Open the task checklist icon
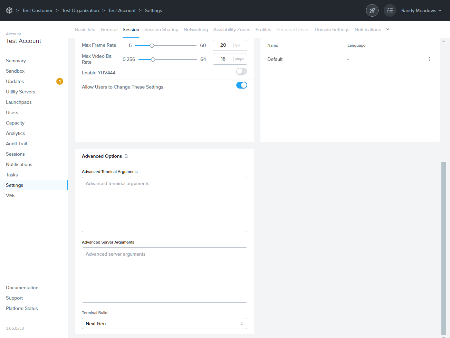The height and width of the screenshot is (338, 450). point(390,10)
